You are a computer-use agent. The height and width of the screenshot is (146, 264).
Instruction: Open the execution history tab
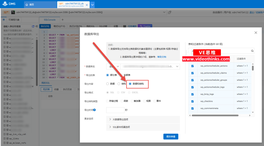(x=67, y=89)
